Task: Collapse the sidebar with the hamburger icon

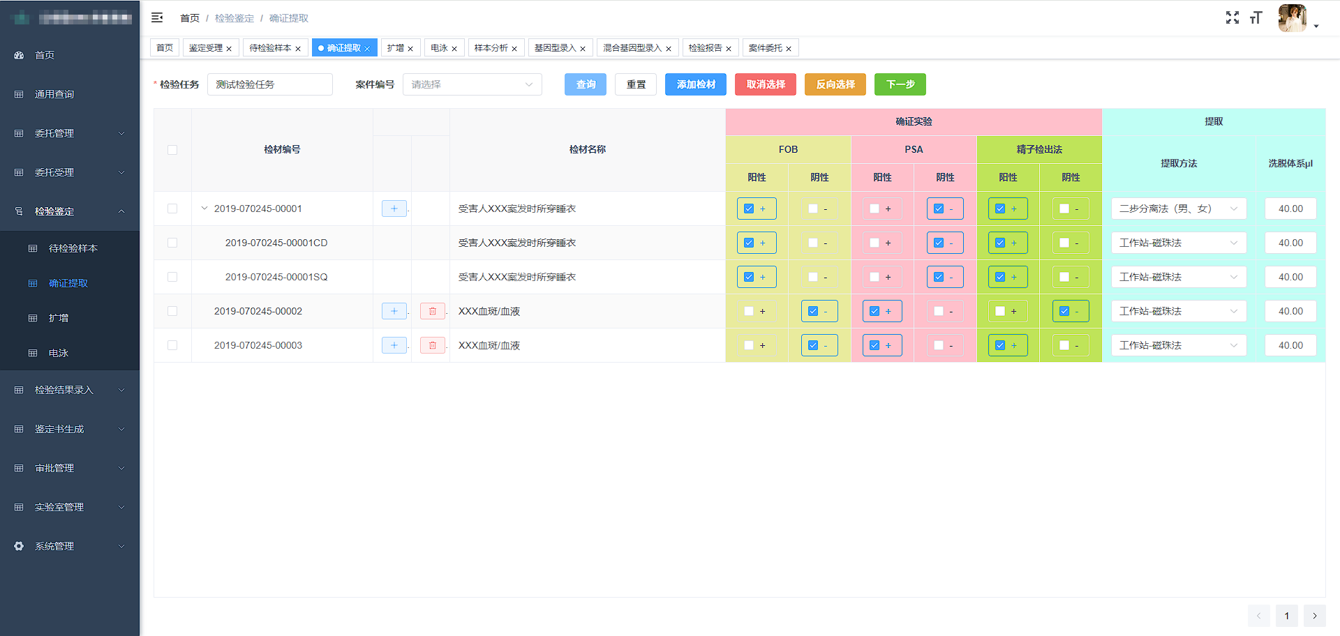Action: (x=157, y=17)
